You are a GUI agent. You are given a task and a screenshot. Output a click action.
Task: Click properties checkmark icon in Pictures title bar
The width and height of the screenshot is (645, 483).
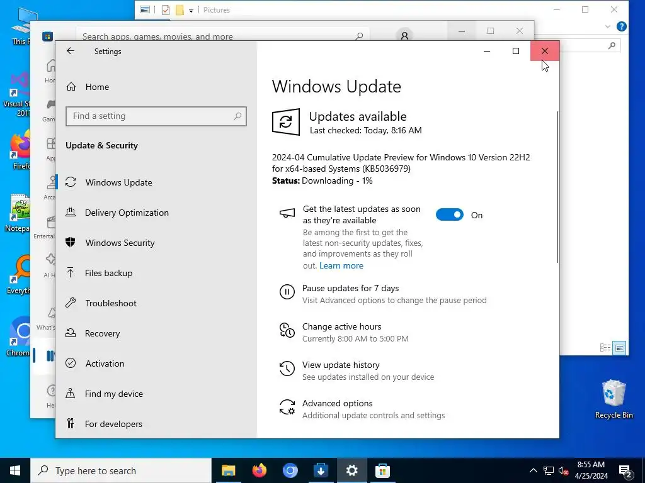[166, 10]
